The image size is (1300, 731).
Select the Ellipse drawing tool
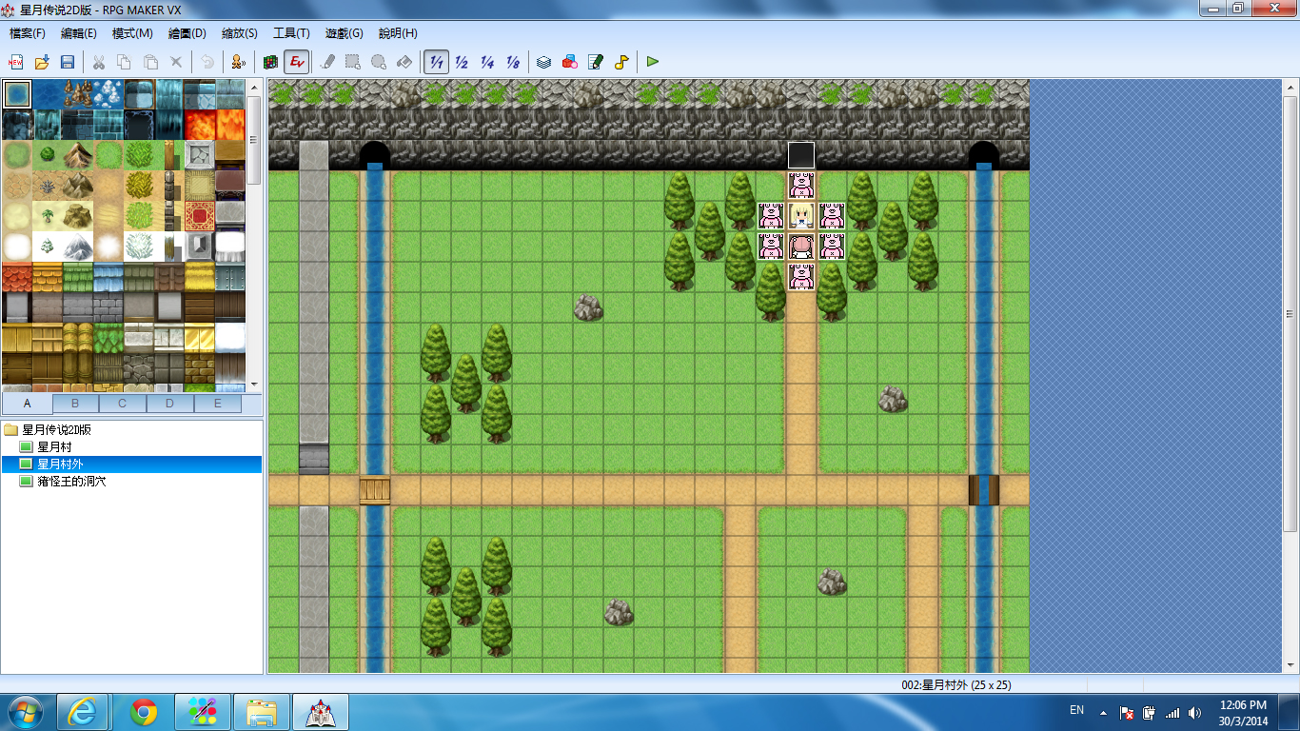pyautogui.click(x=379, y=62)
